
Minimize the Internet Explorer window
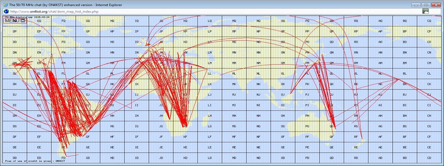[416, 5]
